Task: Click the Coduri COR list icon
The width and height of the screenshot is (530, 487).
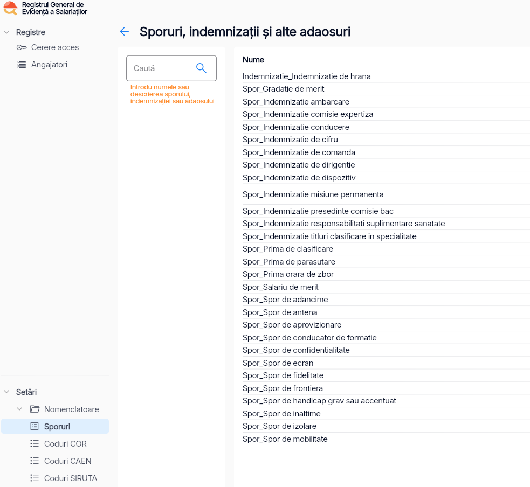Action: pos(35,444)
